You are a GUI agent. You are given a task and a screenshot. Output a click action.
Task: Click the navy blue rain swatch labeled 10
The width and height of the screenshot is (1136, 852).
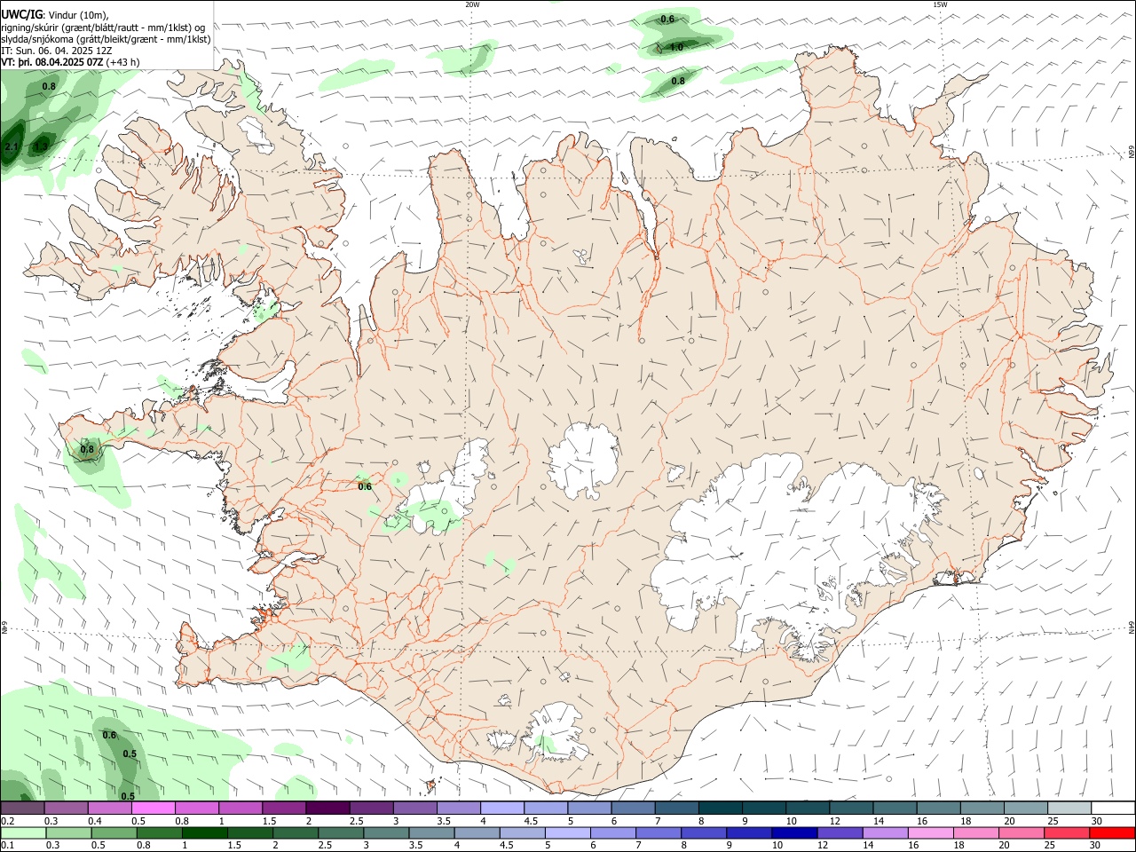[794, 832]
